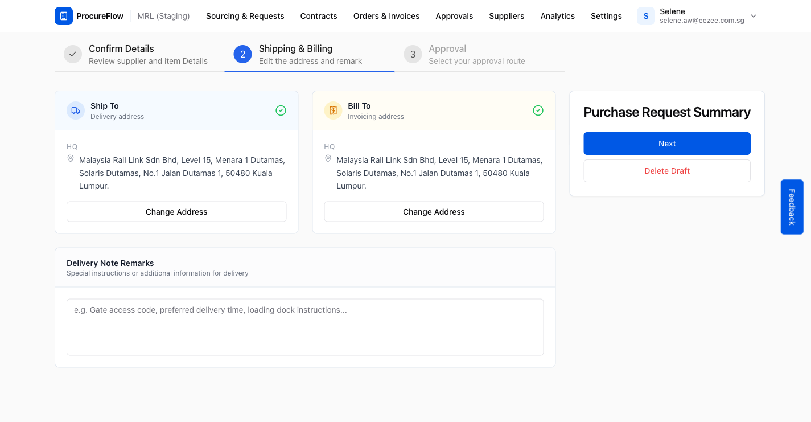Click the Delete Draft button
This screenshot has width=811, height=422.
(x=667, y=171)
